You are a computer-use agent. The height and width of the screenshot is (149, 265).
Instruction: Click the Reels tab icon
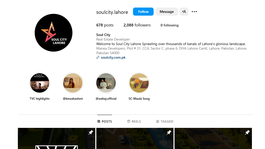coord(129,121)
